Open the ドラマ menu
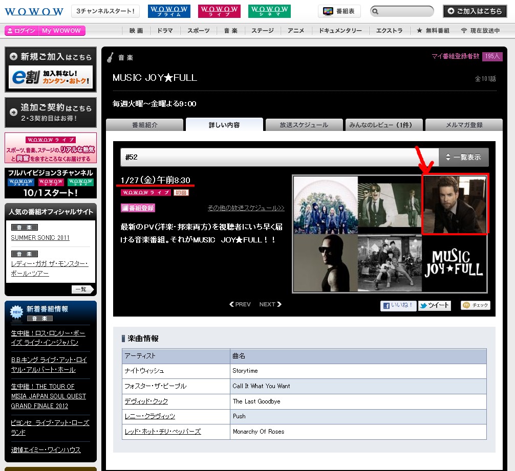 165,31
